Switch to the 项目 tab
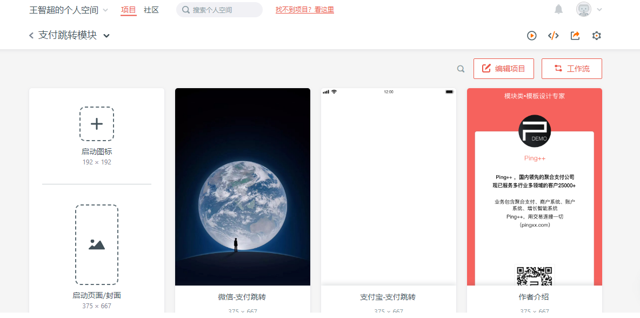This screenshot has width=640, height=318. coord(129,10)
